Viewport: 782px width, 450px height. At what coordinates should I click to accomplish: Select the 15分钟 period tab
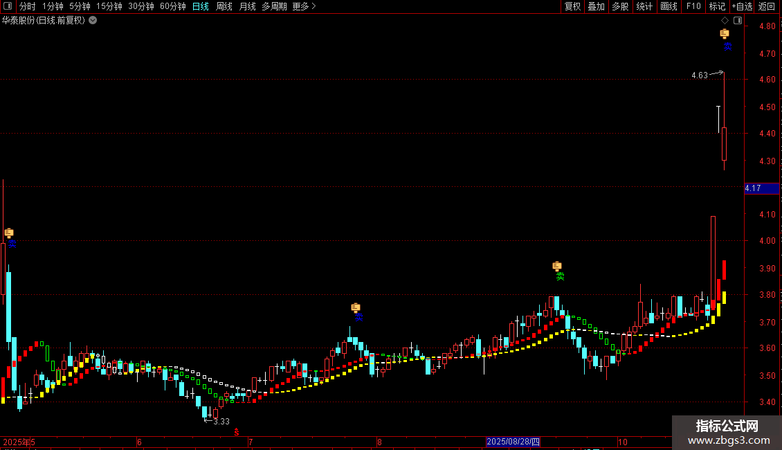pyautogui.click(x=109, y=6)
